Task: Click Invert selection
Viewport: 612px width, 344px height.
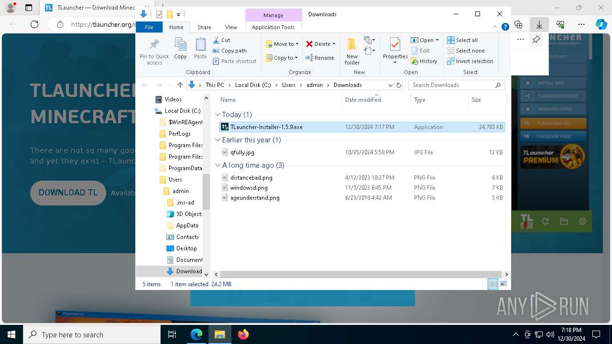Action: 470,61
